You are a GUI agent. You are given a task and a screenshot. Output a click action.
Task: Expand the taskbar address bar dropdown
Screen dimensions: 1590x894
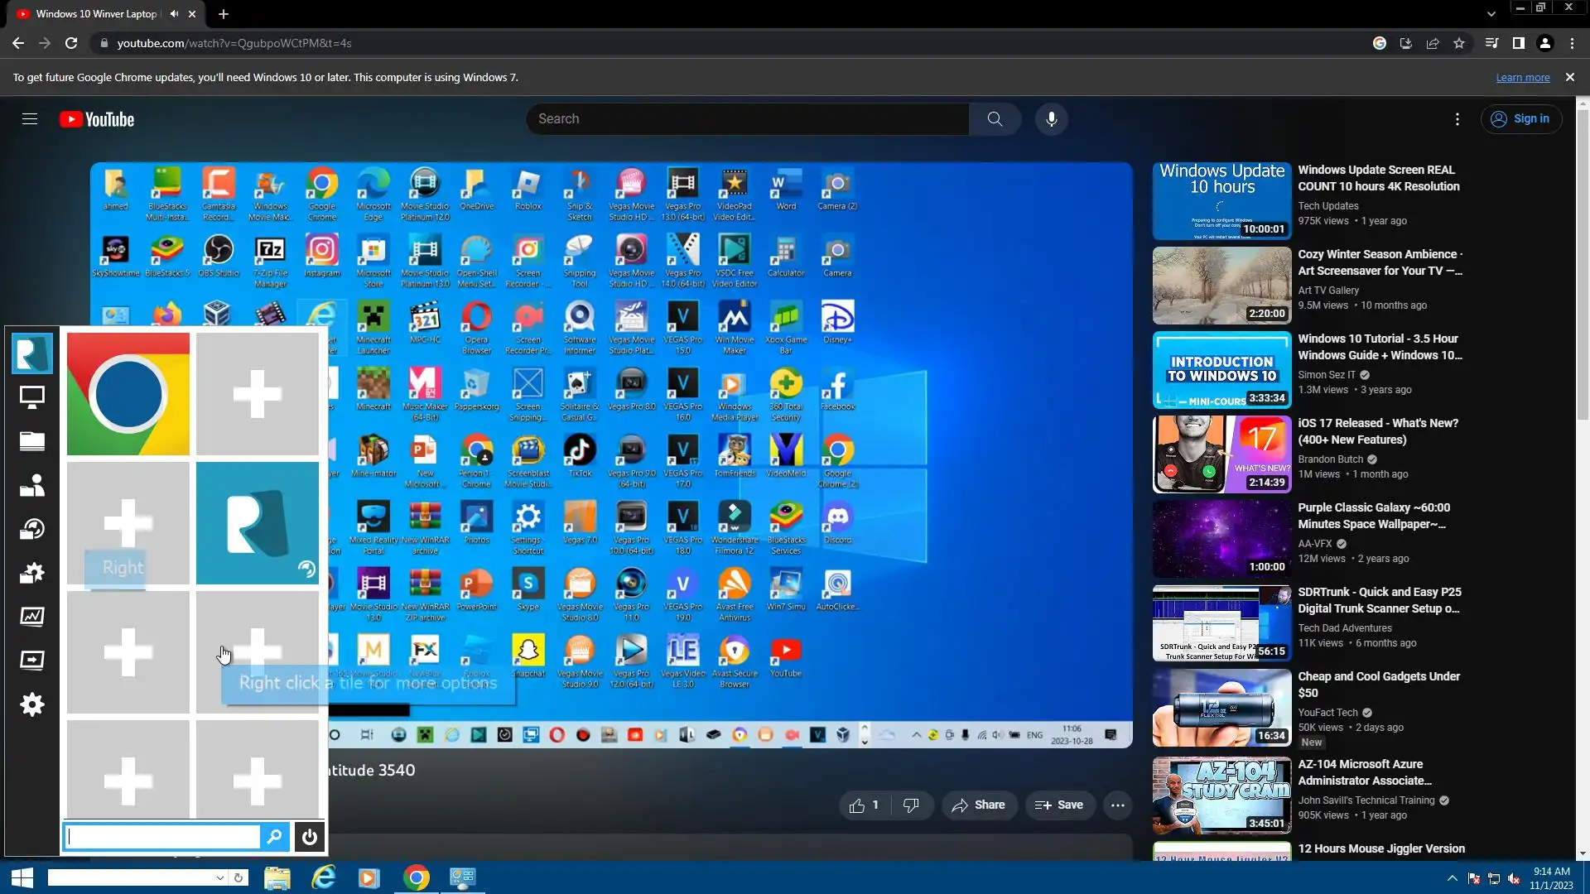219,877
